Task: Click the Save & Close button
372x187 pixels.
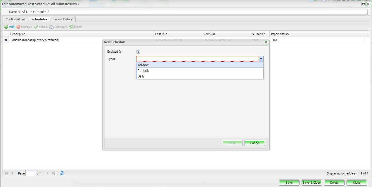Action: [x=312, y=183]
